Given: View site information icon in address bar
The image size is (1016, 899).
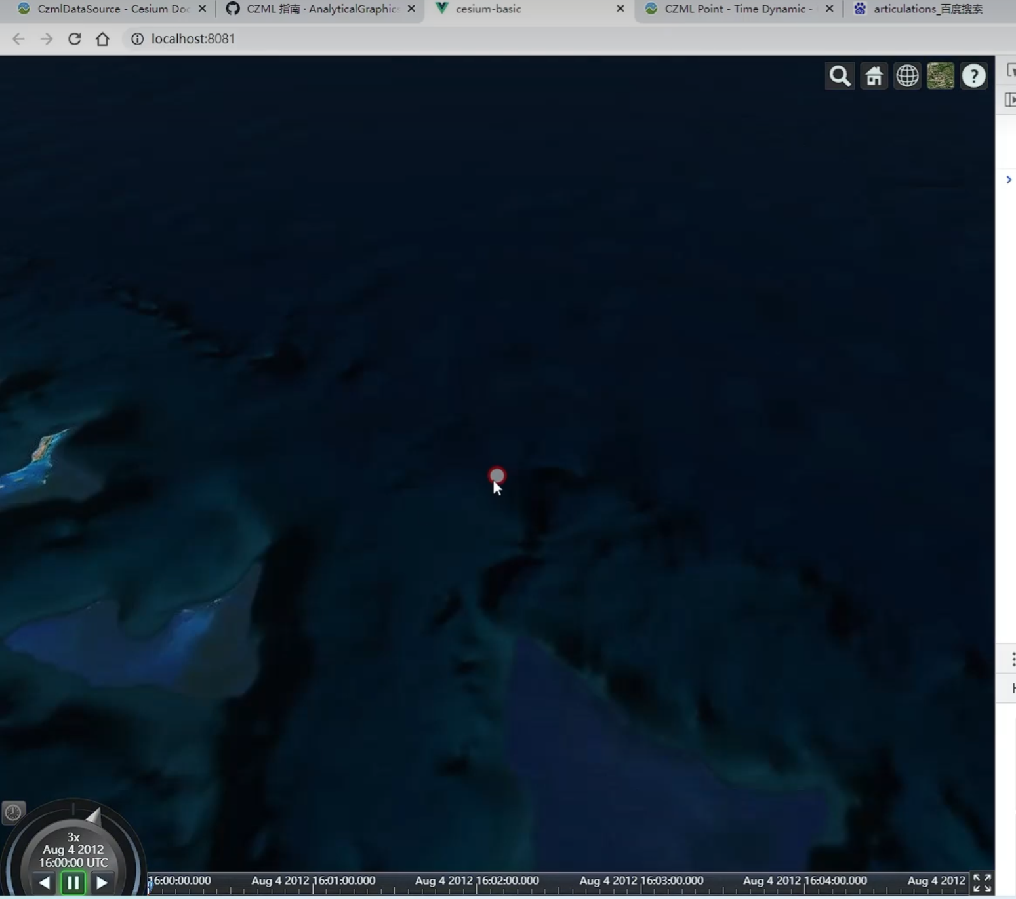Looking at the screenshot, I should [137, 39].
